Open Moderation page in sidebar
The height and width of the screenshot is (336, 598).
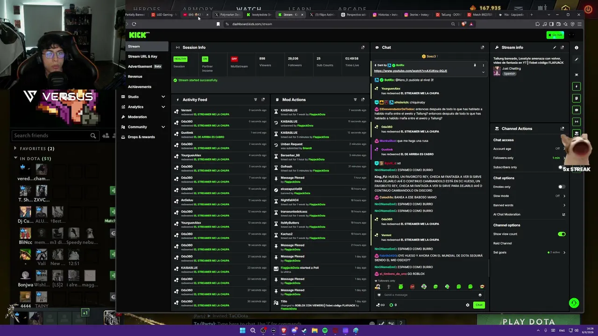point(137,117)
